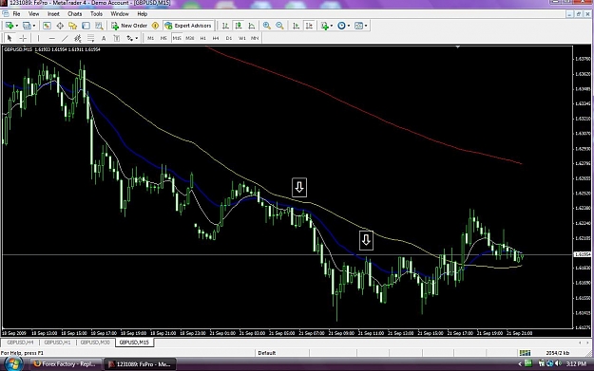Switch to MN timeframe

tap(255, 38)
